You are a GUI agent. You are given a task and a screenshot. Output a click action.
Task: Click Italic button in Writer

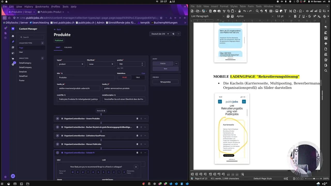299,16
